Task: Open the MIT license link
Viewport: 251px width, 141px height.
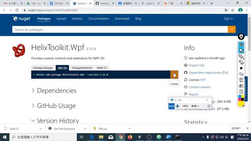Action: 203,80
